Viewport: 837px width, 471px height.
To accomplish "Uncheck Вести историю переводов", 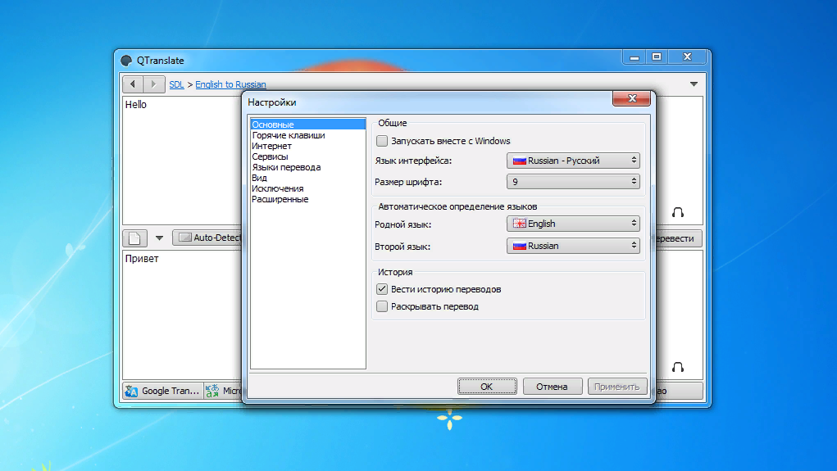I will (x=382, y=289).
